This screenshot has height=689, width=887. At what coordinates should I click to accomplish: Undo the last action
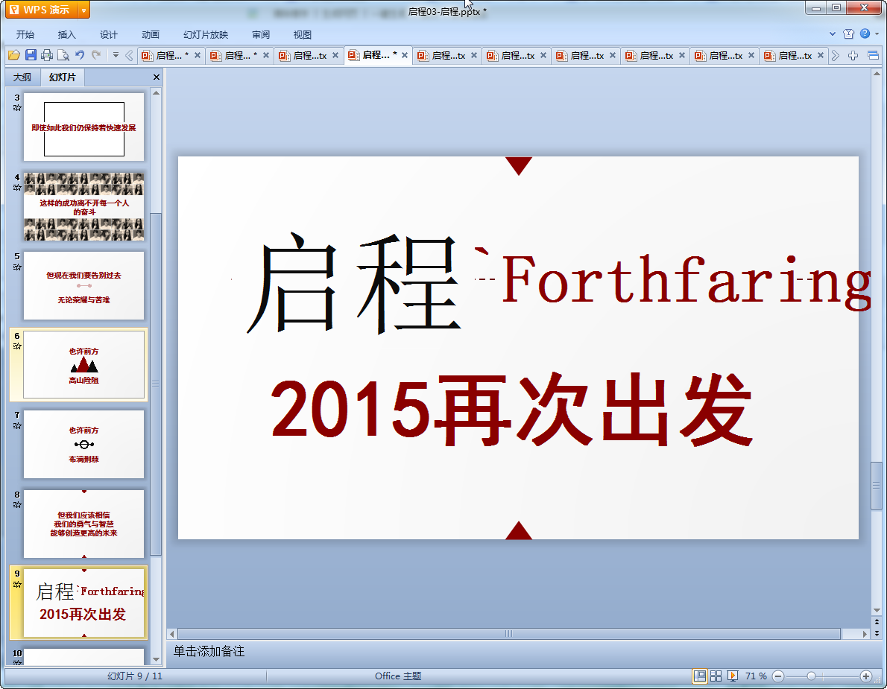(80, 55)
